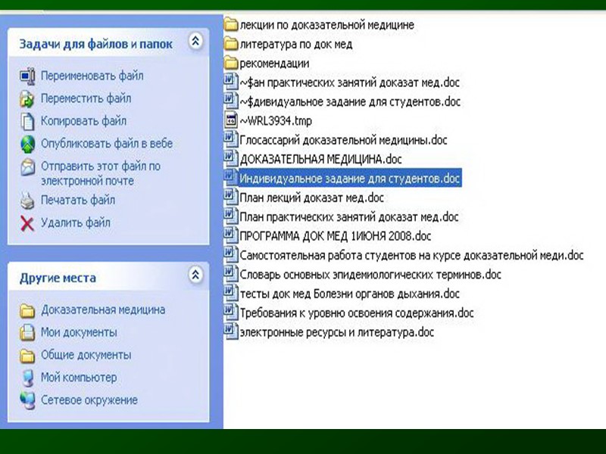Click the Переместить файл link
The width and height of the screenshot is (606, 454).
click(86, 98)
